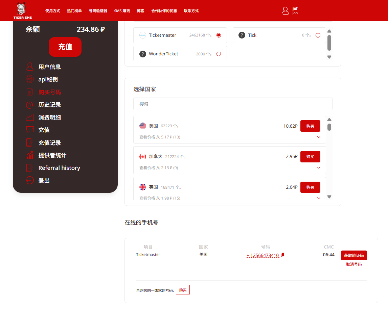Open api秘钥 in the sidebar
The image size is (388, 313).
(48, 79)
